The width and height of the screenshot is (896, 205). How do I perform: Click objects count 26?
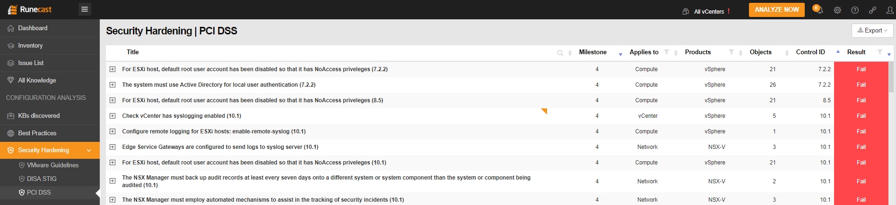click(x=773, y=85)
